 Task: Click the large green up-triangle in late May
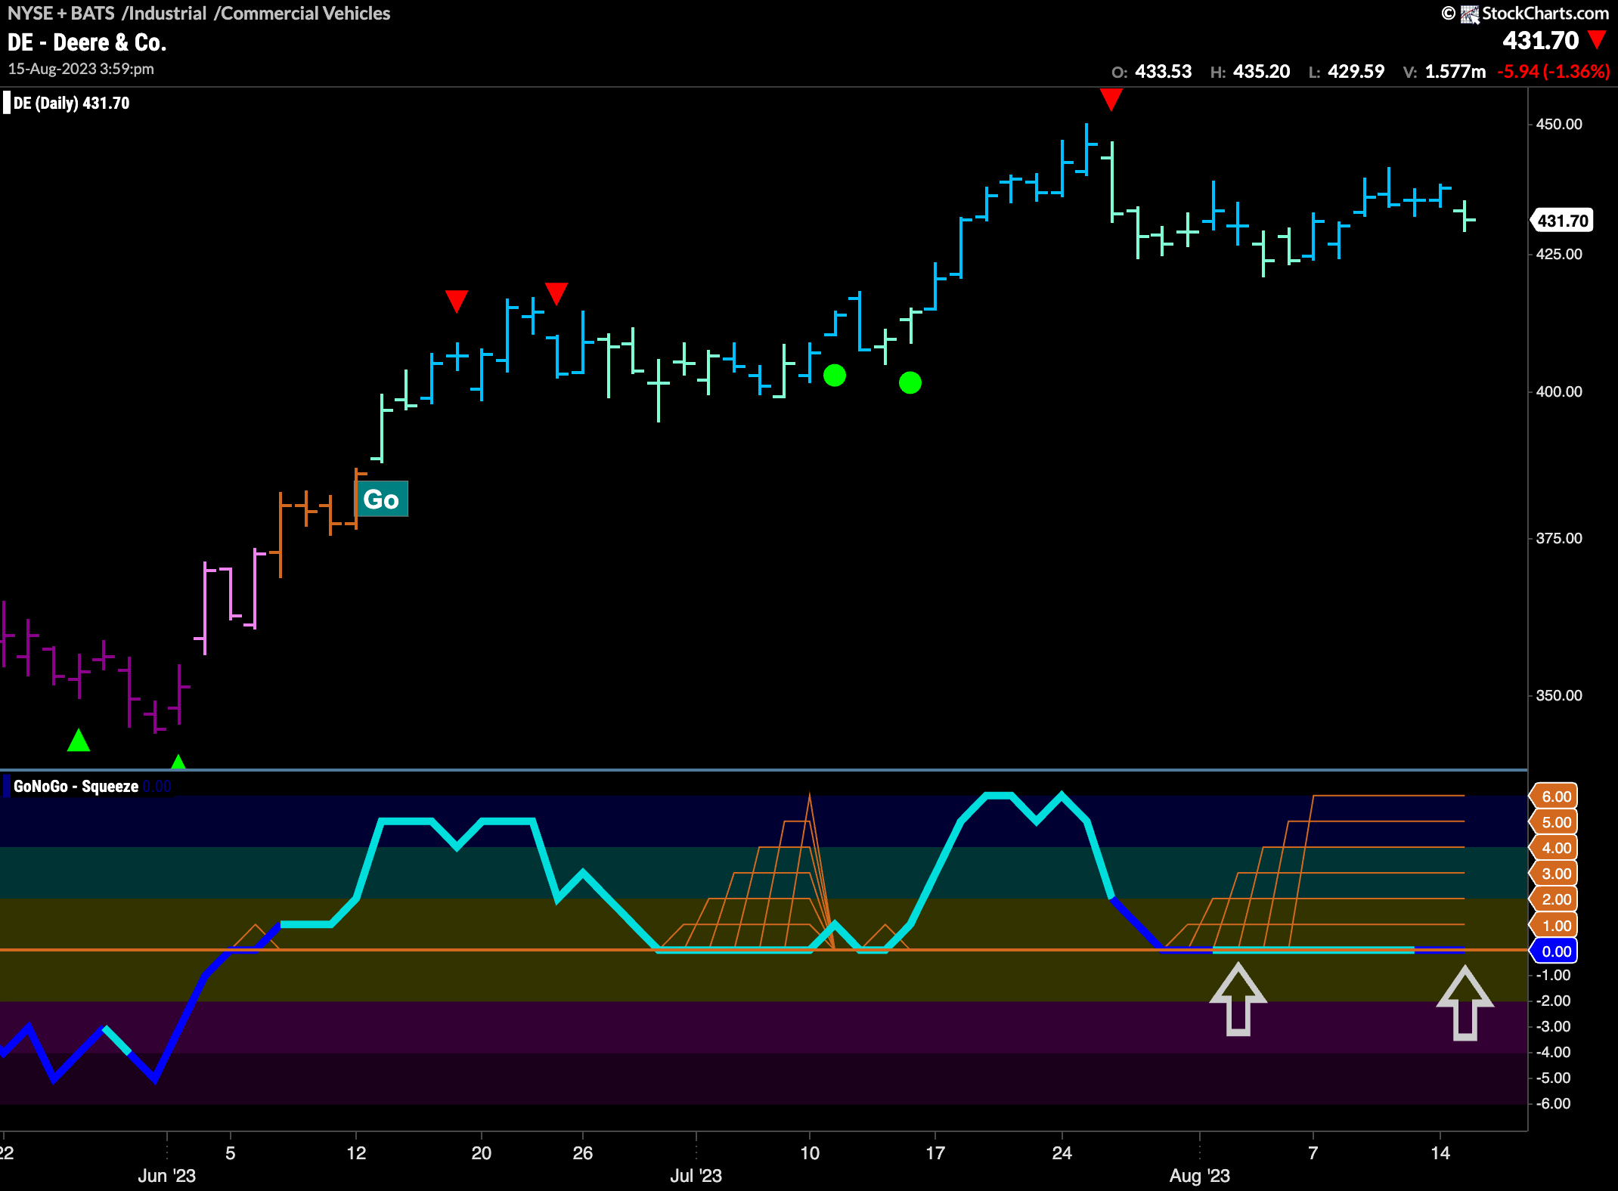tap(79, 740)
